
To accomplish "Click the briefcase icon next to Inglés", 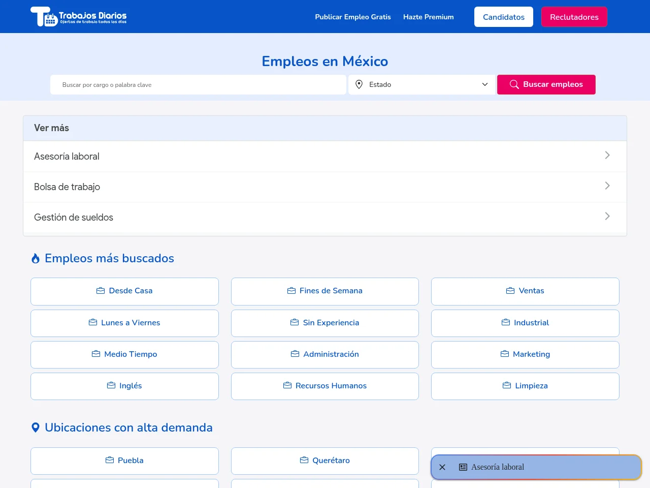I will (111, 385).
